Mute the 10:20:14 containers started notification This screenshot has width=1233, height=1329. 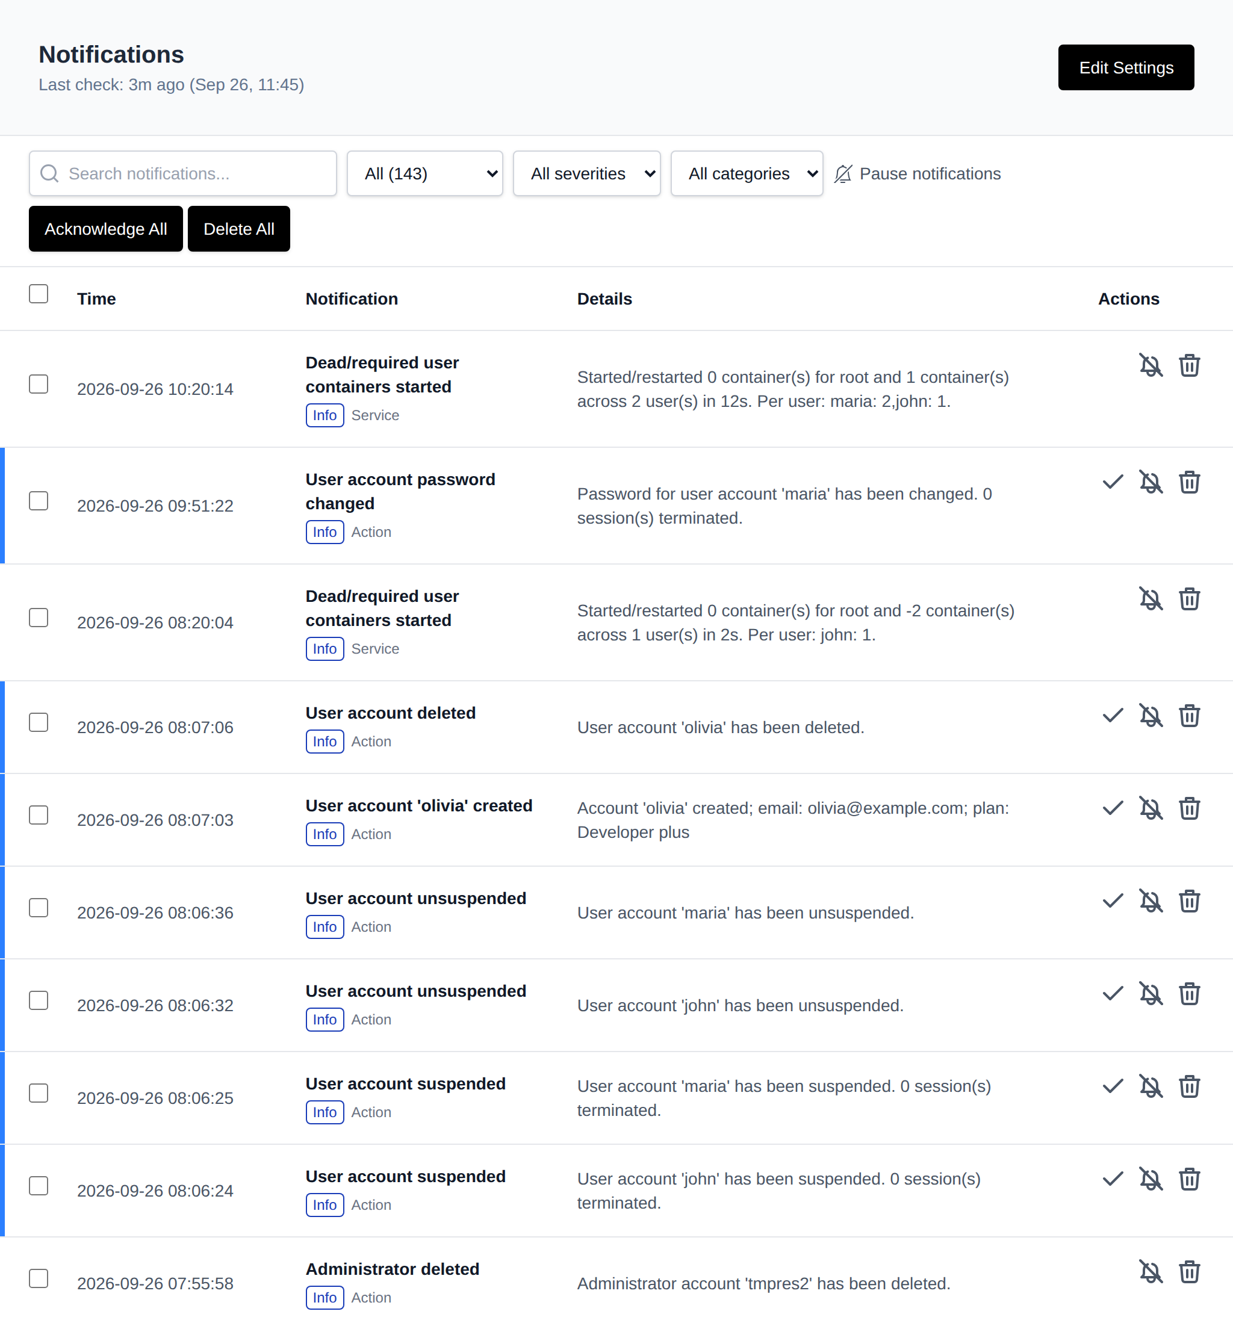pos(1151,365)
